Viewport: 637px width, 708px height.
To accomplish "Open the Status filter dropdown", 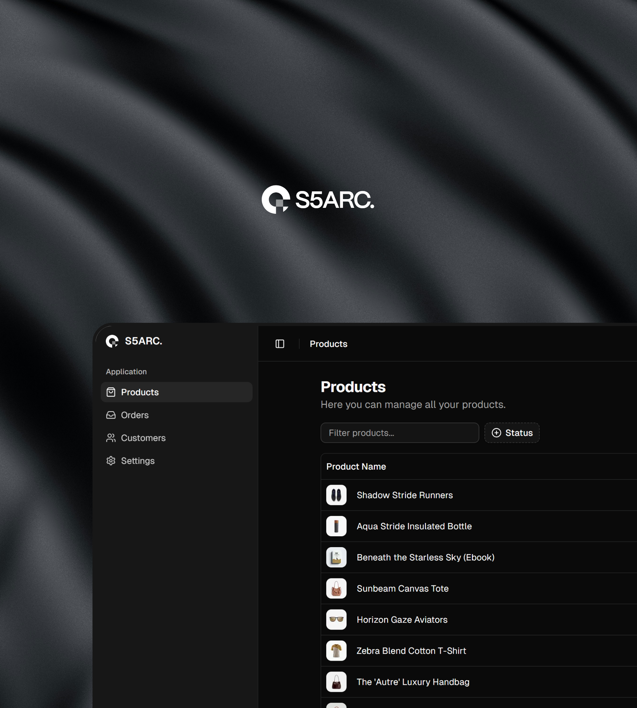I will click(x=512, y=433).
